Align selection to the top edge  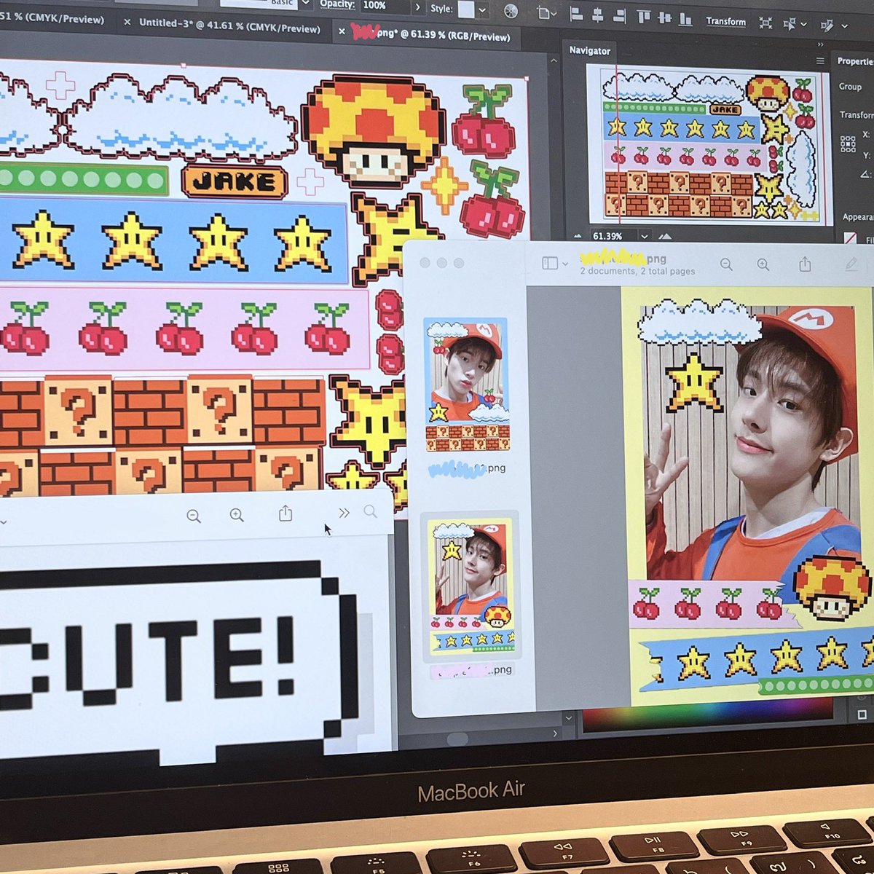tap(644, 17)
